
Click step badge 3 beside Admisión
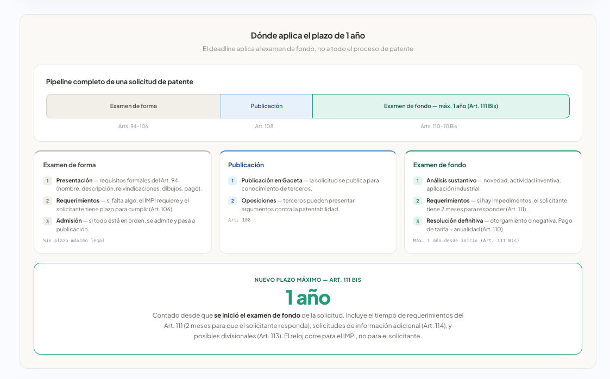tap(47, 221)
